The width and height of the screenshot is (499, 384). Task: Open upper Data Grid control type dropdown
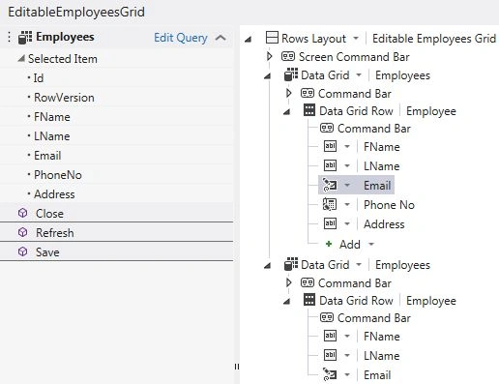359,75
